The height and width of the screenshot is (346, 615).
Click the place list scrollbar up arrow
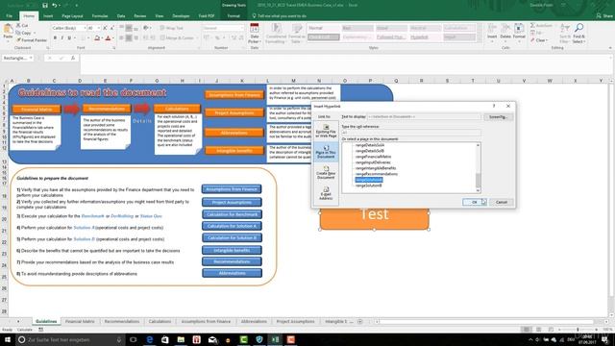click(x=478, y=145)
